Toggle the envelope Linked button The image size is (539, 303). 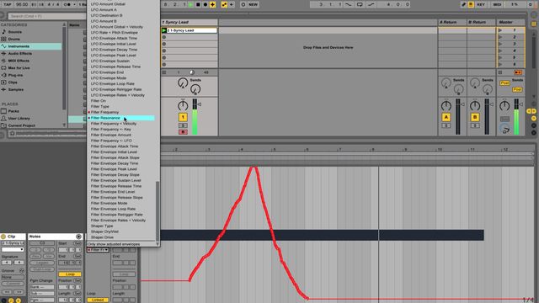coord(98,300)
